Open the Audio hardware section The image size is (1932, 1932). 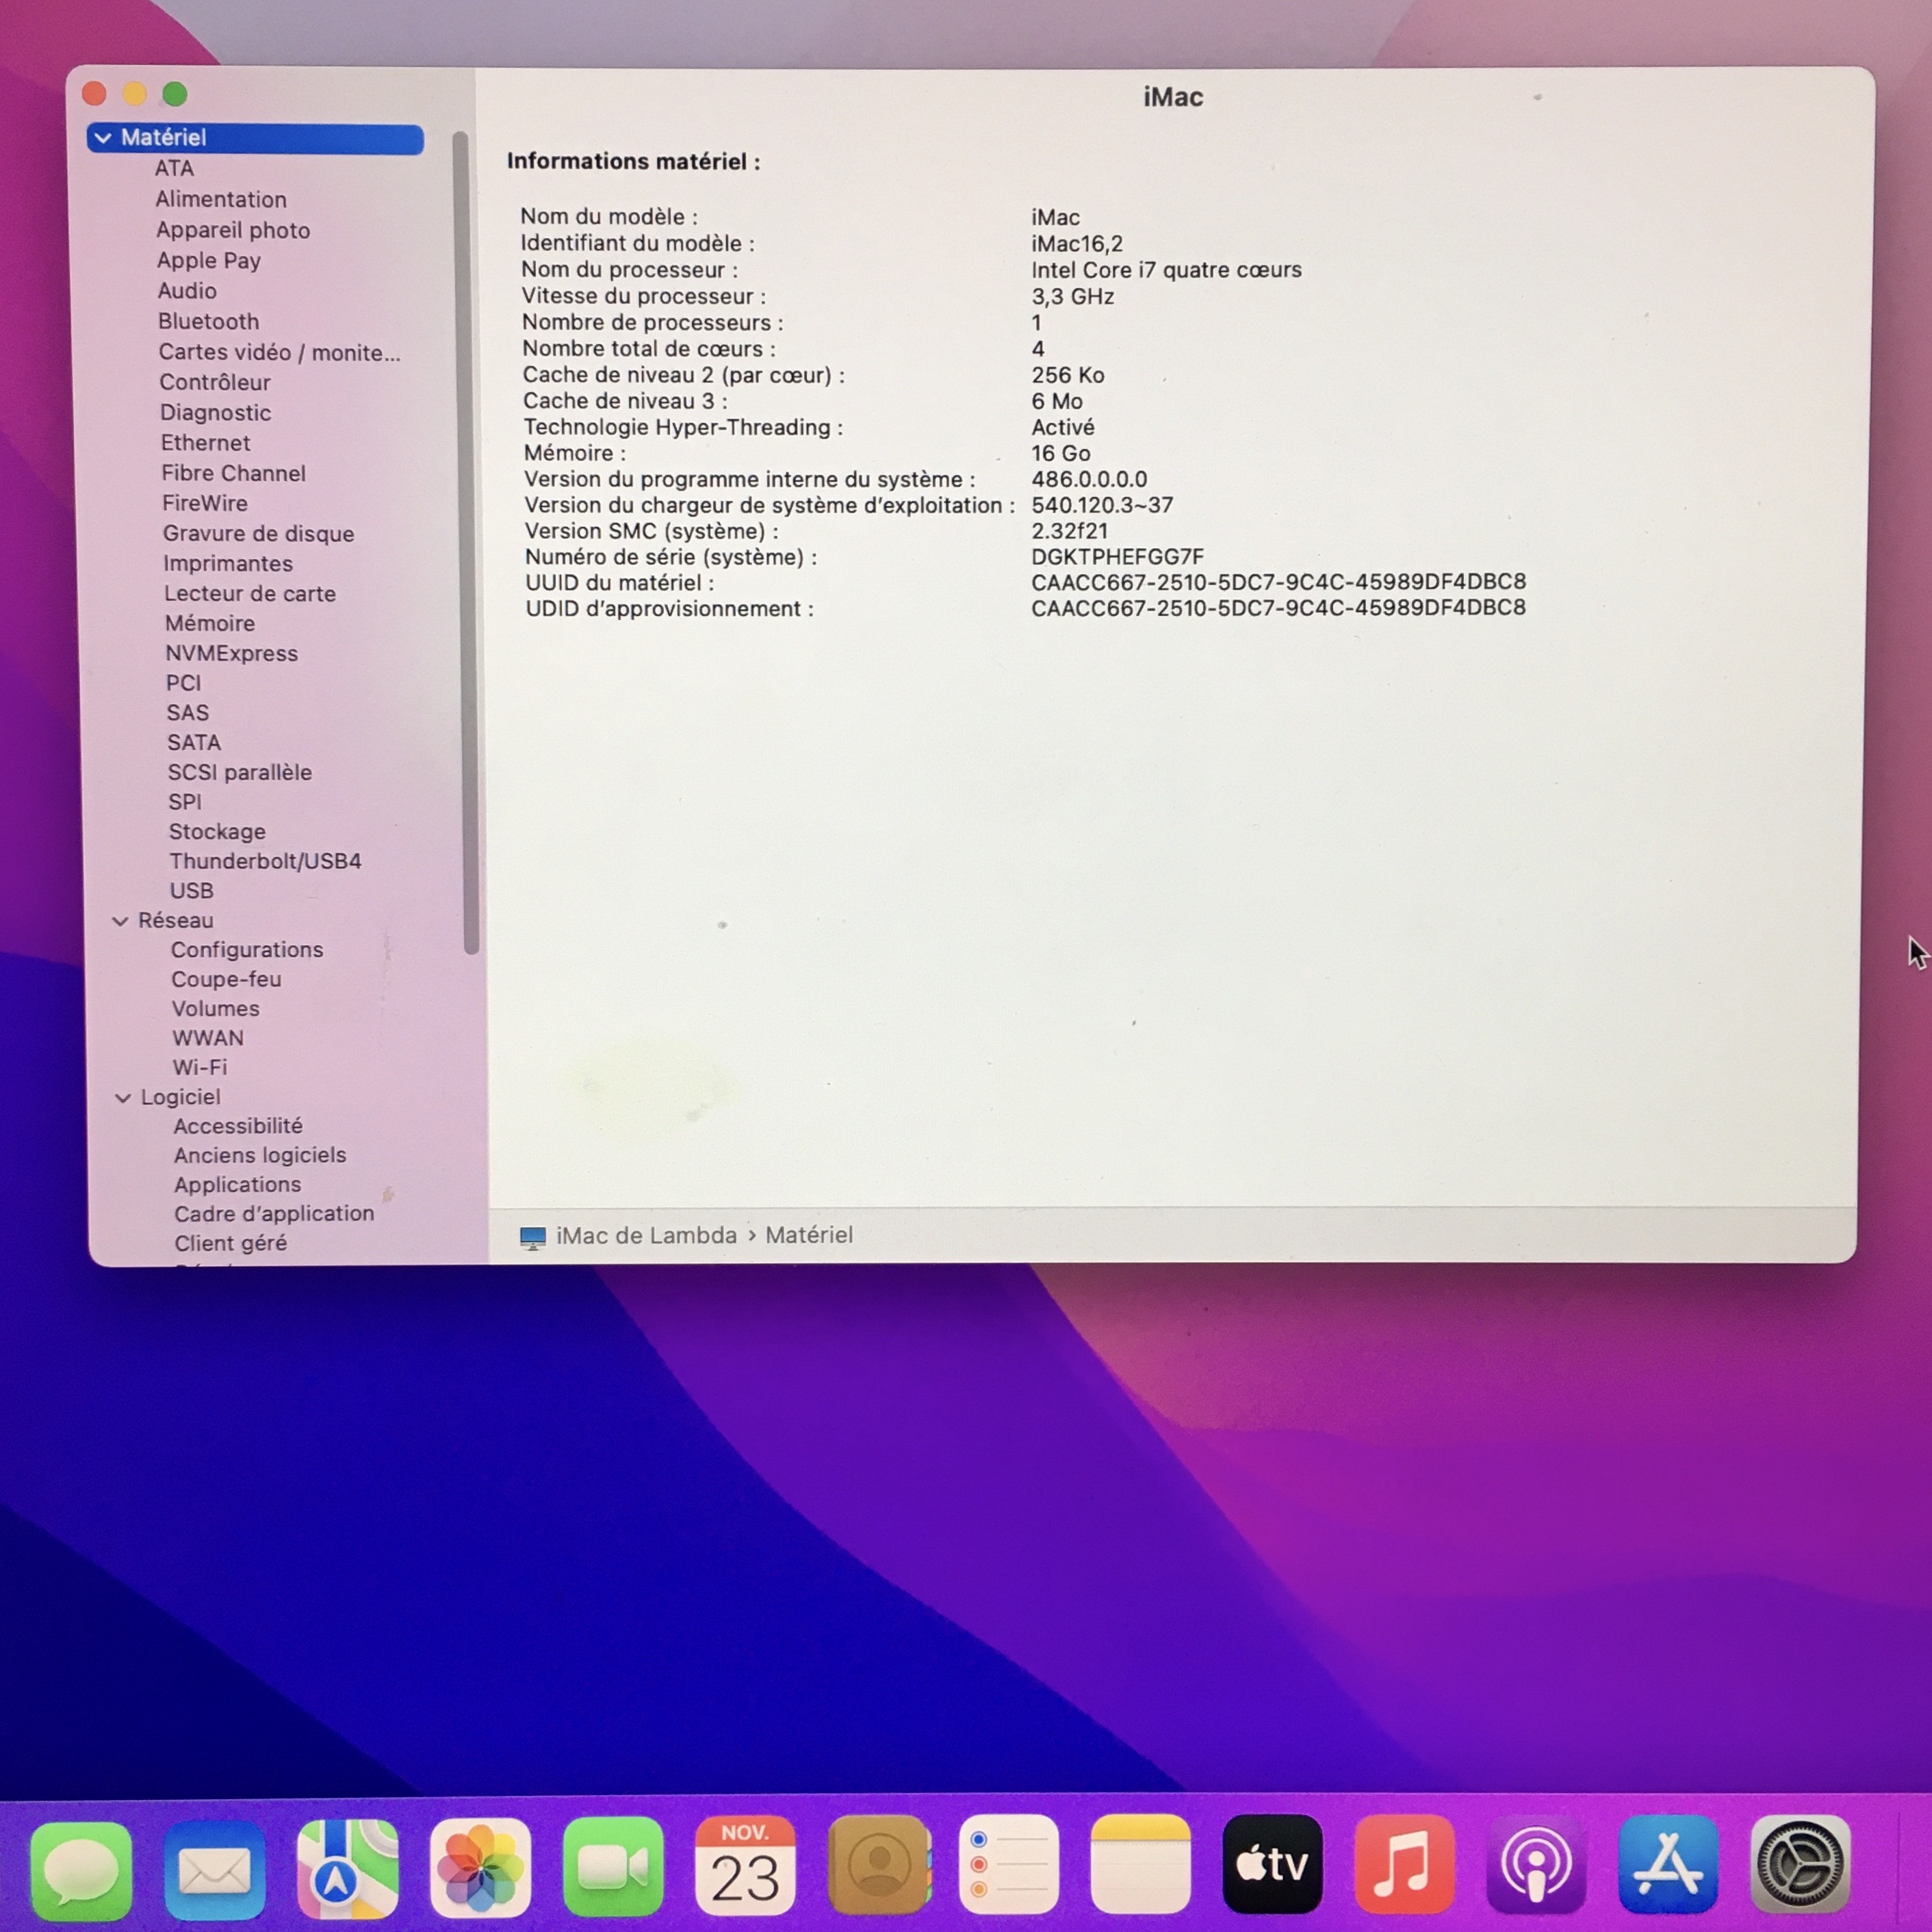tap(187, 291)
